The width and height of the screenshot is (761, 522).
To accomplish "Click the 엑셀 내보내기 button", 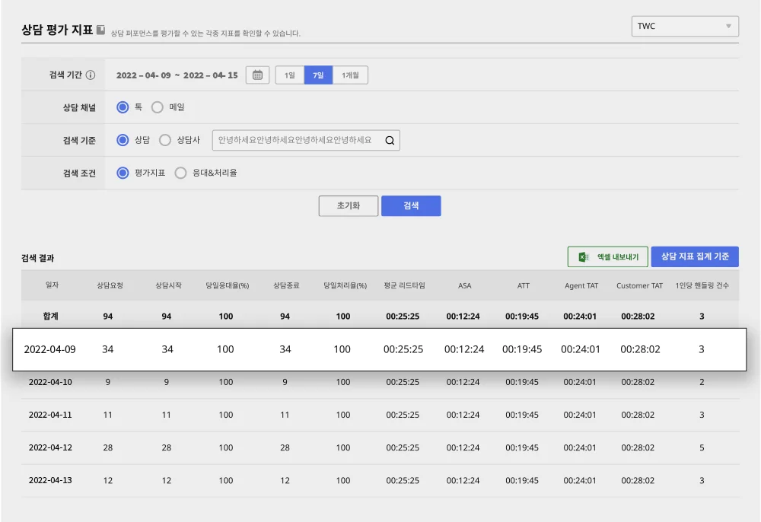I will pyautogui.click(x=608, y=257).
